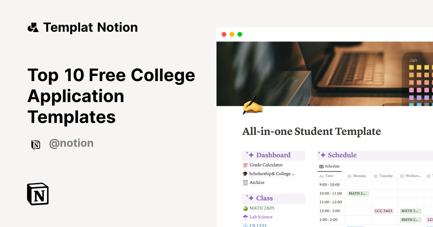Click the LCC 3403 tag in Tuesday's schedule
The height and width of the screenshot is (227, 433).
384,211
